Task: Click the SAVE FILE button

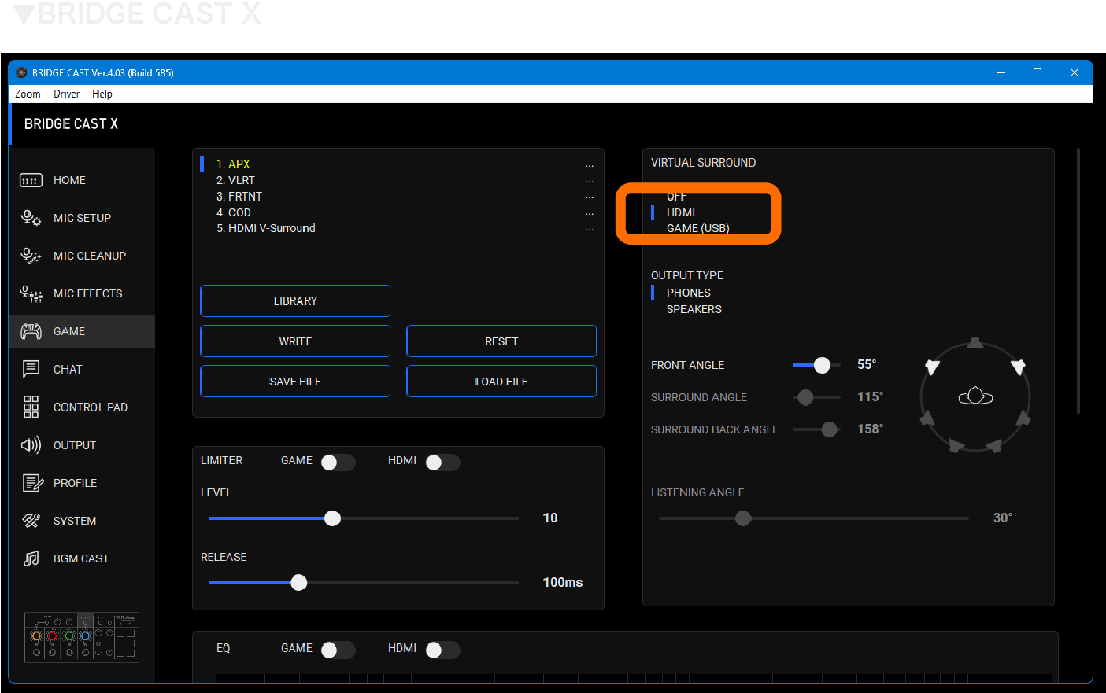Action: tap(295, 382)
